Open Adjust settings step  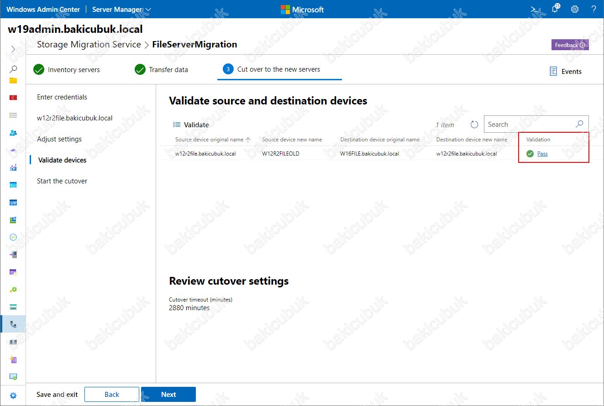tap(59, 139)
